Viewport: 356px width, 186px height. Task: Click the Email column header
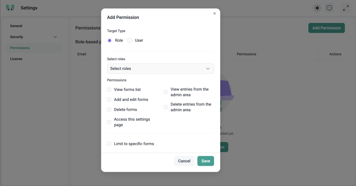coord(81,54)
